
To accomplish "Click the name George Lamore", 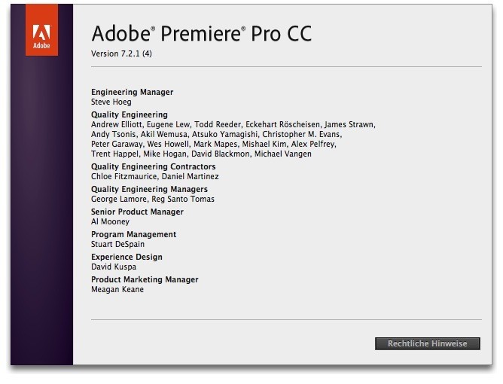I will [117, 199].
